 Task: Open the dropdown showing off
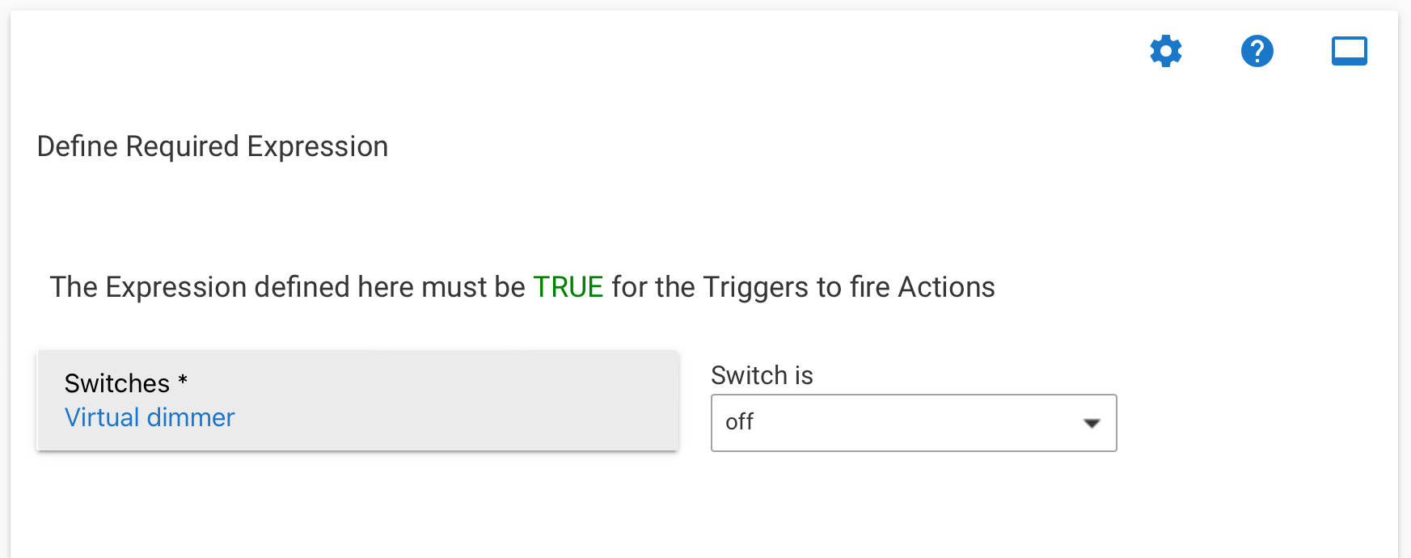point(914,423)
